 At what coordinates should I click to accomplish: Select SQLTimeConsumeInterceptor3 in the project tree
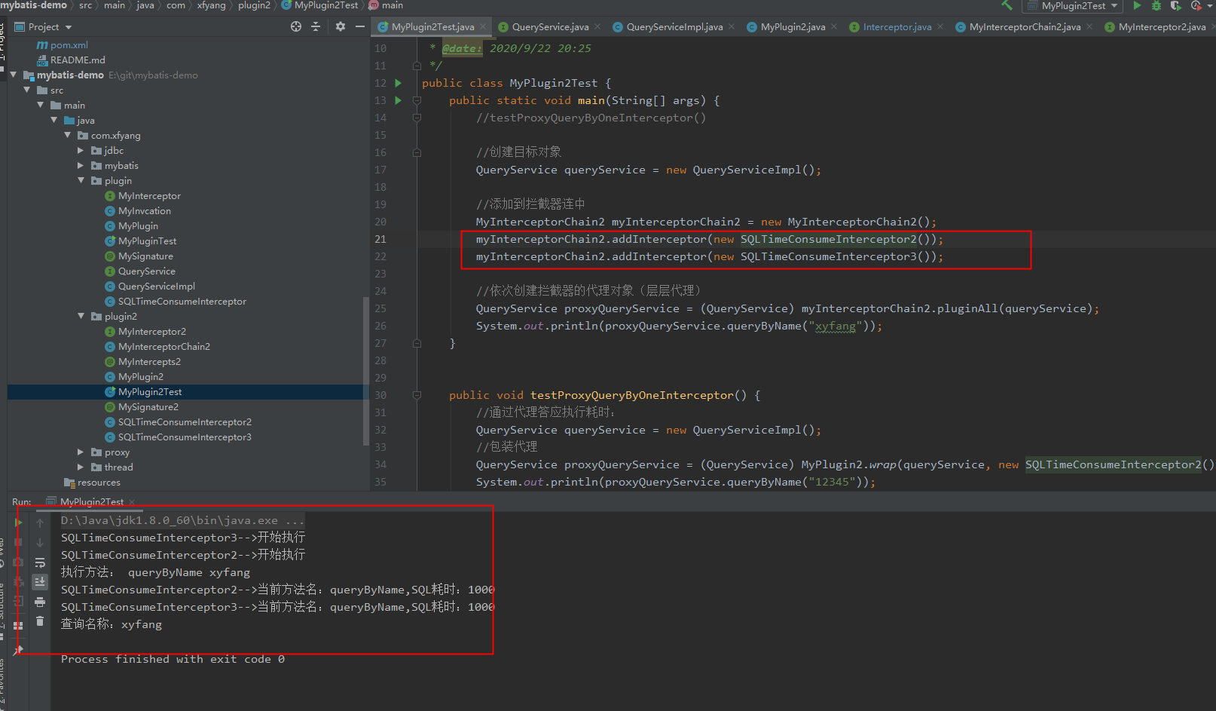pyautogui.click(x=185, y=437)
